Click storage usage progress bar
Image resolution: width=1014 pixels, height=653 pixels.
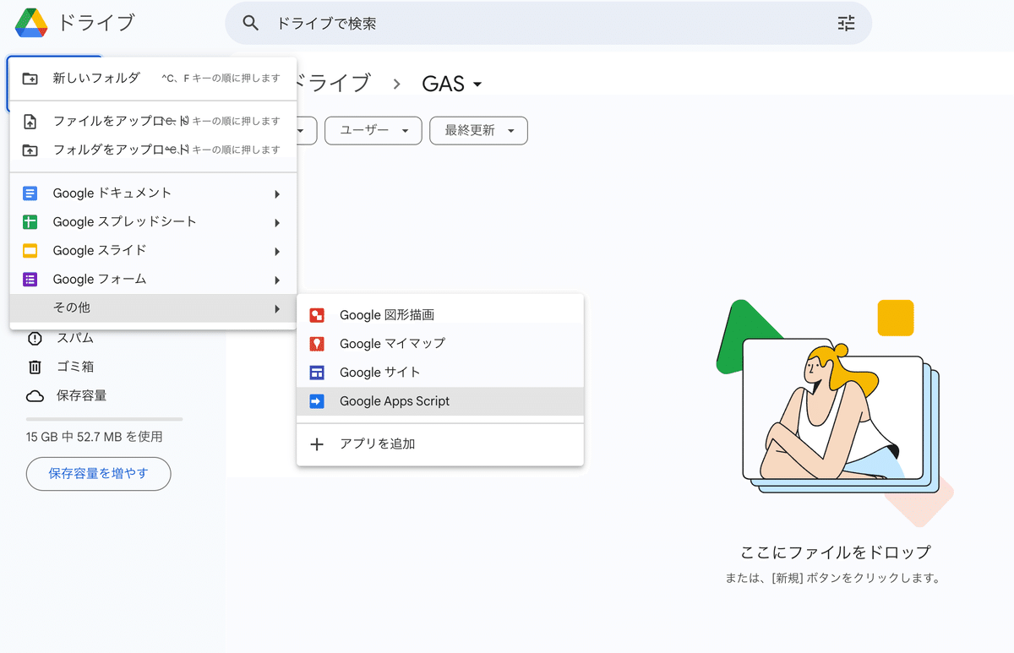click(104, 419)
